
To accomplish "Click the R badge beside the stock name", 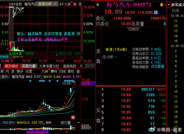I will (98, 5).
